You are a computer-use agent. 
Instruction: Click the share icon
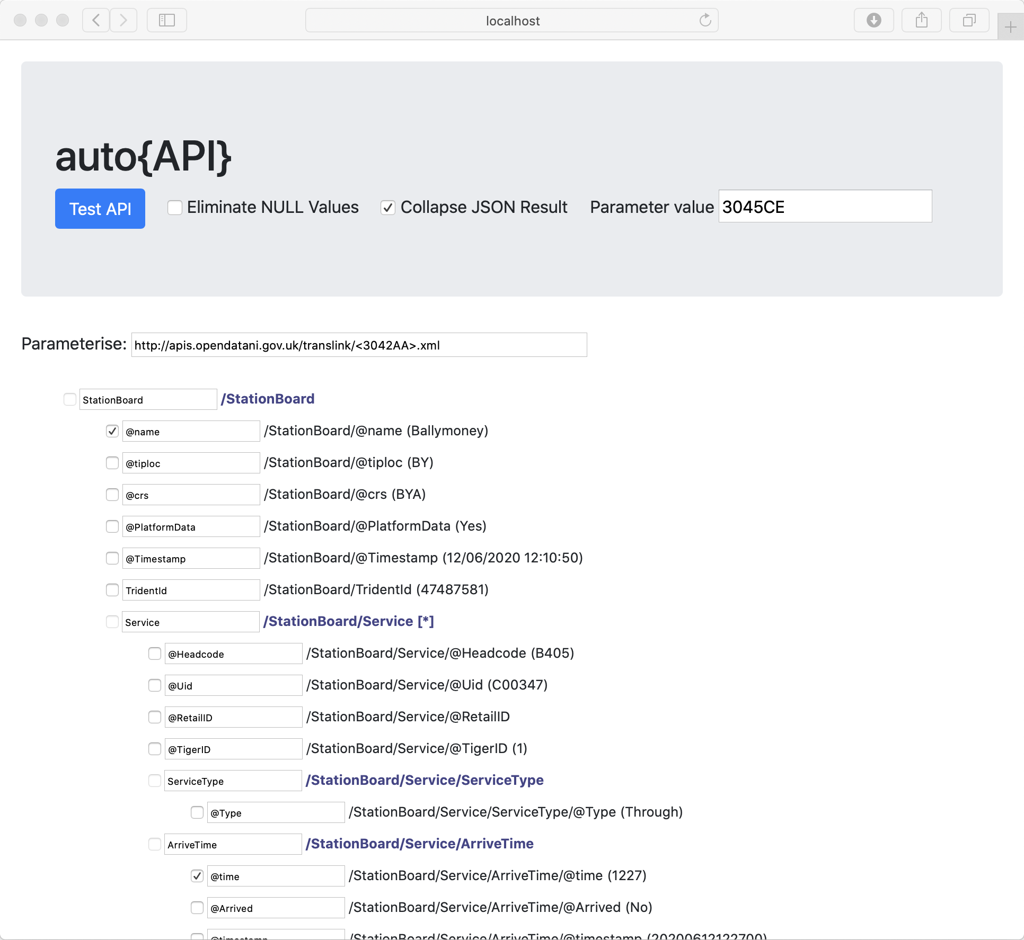[x=922, y=21]
